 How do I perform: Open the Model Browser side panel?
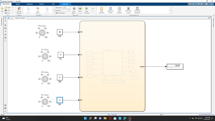coord(2,22)
